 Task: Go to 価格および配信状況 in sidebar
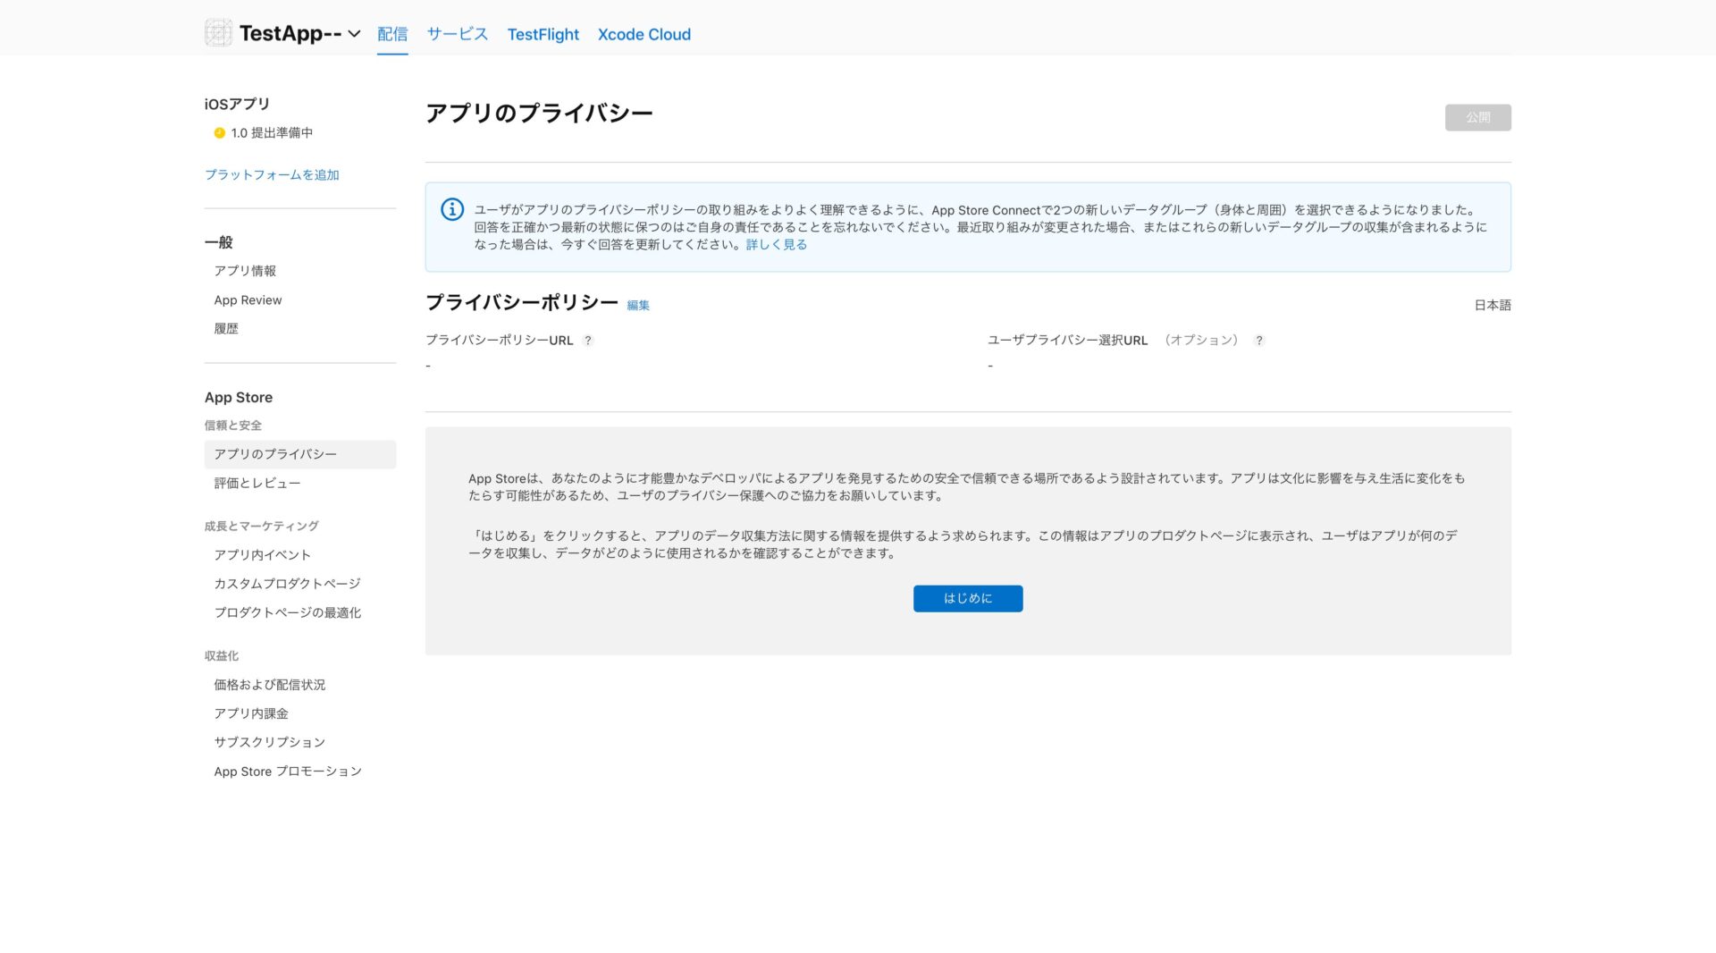tap(269, 685)
